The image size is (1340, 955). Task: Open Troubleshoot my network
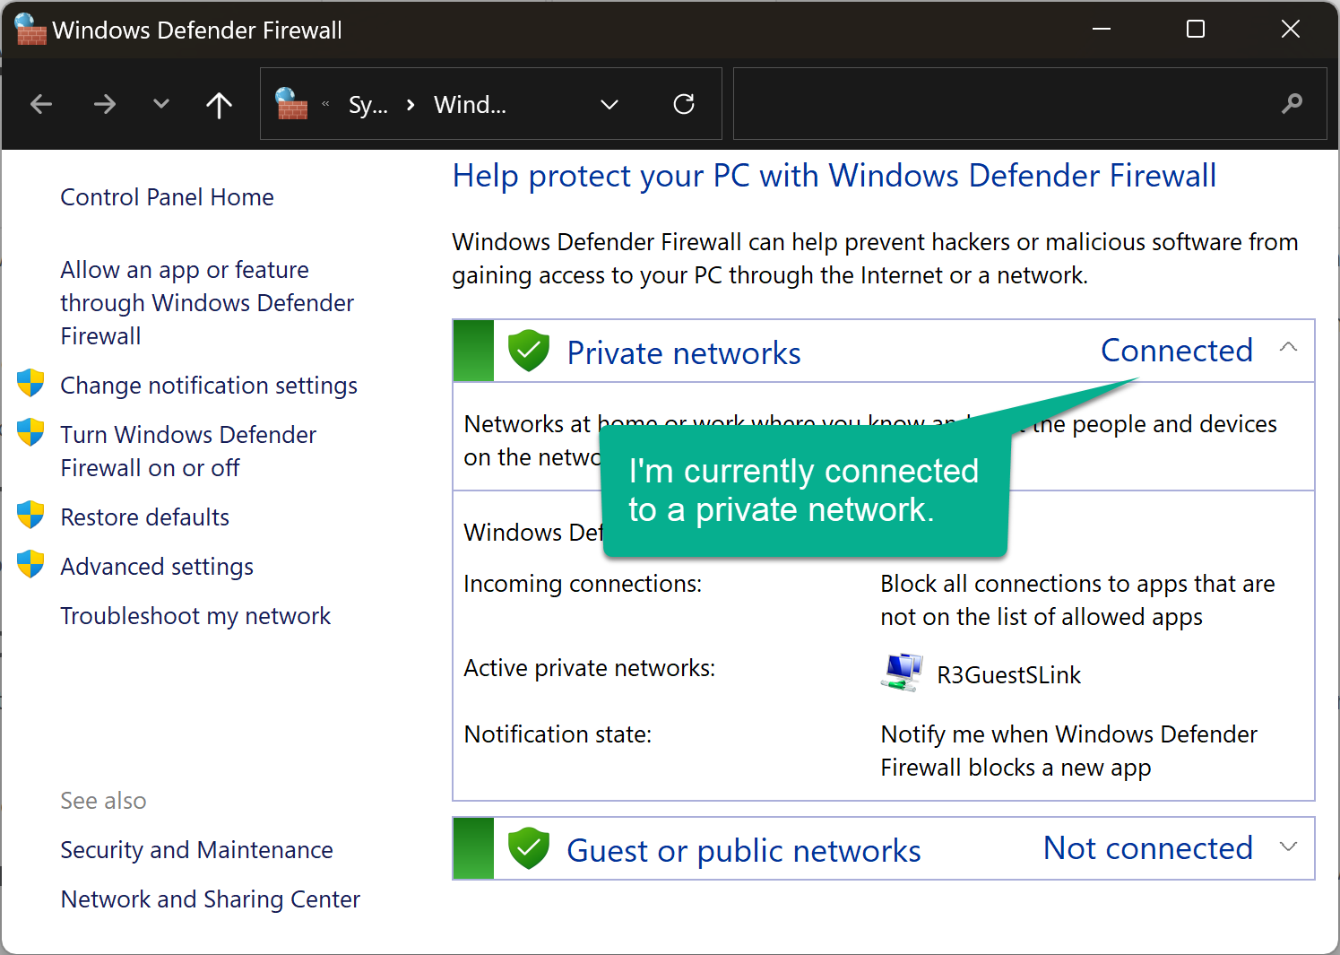195,616
